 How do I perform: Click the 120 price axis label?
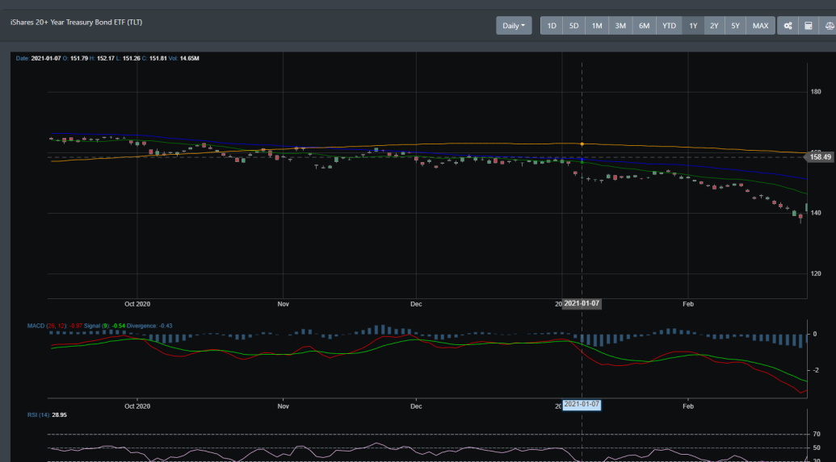(x=816, y=273)
